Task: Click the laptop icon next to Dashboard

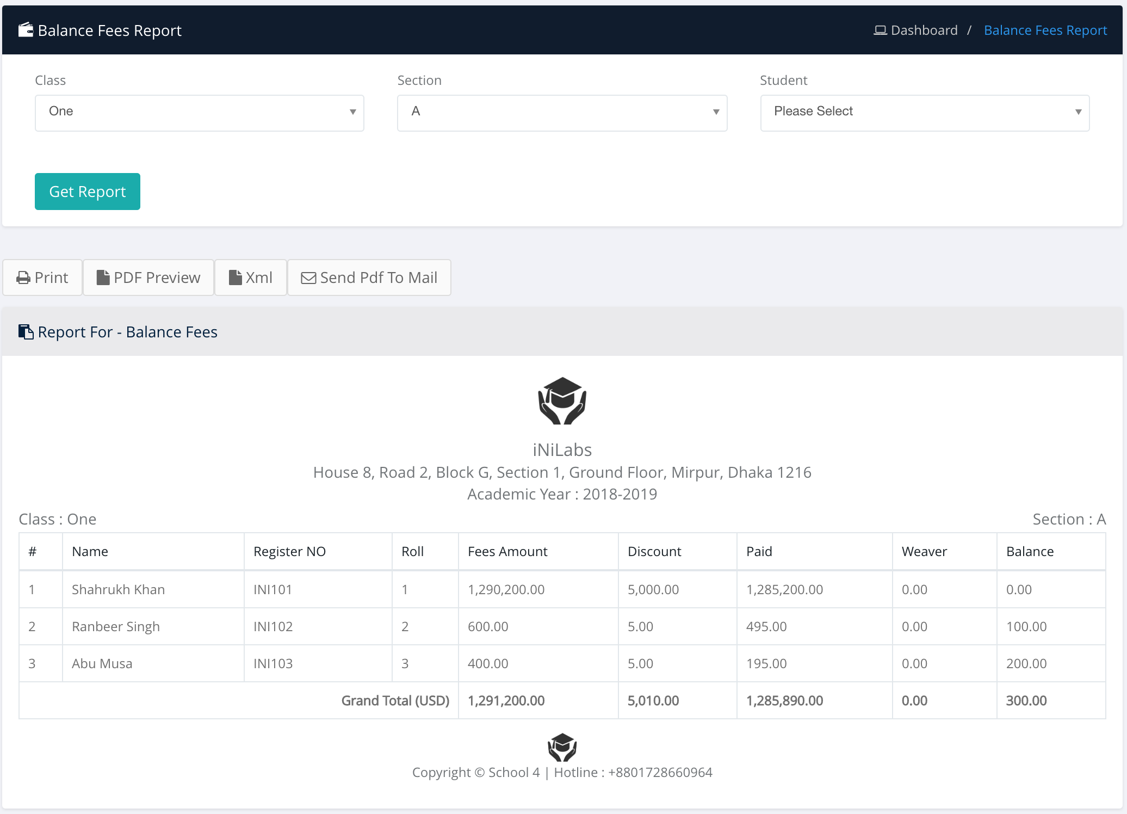Action: pos(880,30)
